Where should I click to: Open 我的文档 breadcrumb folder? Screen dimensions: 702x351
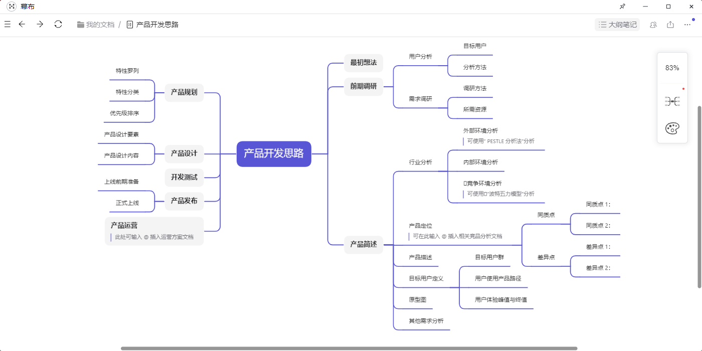(x=96, y=25)
